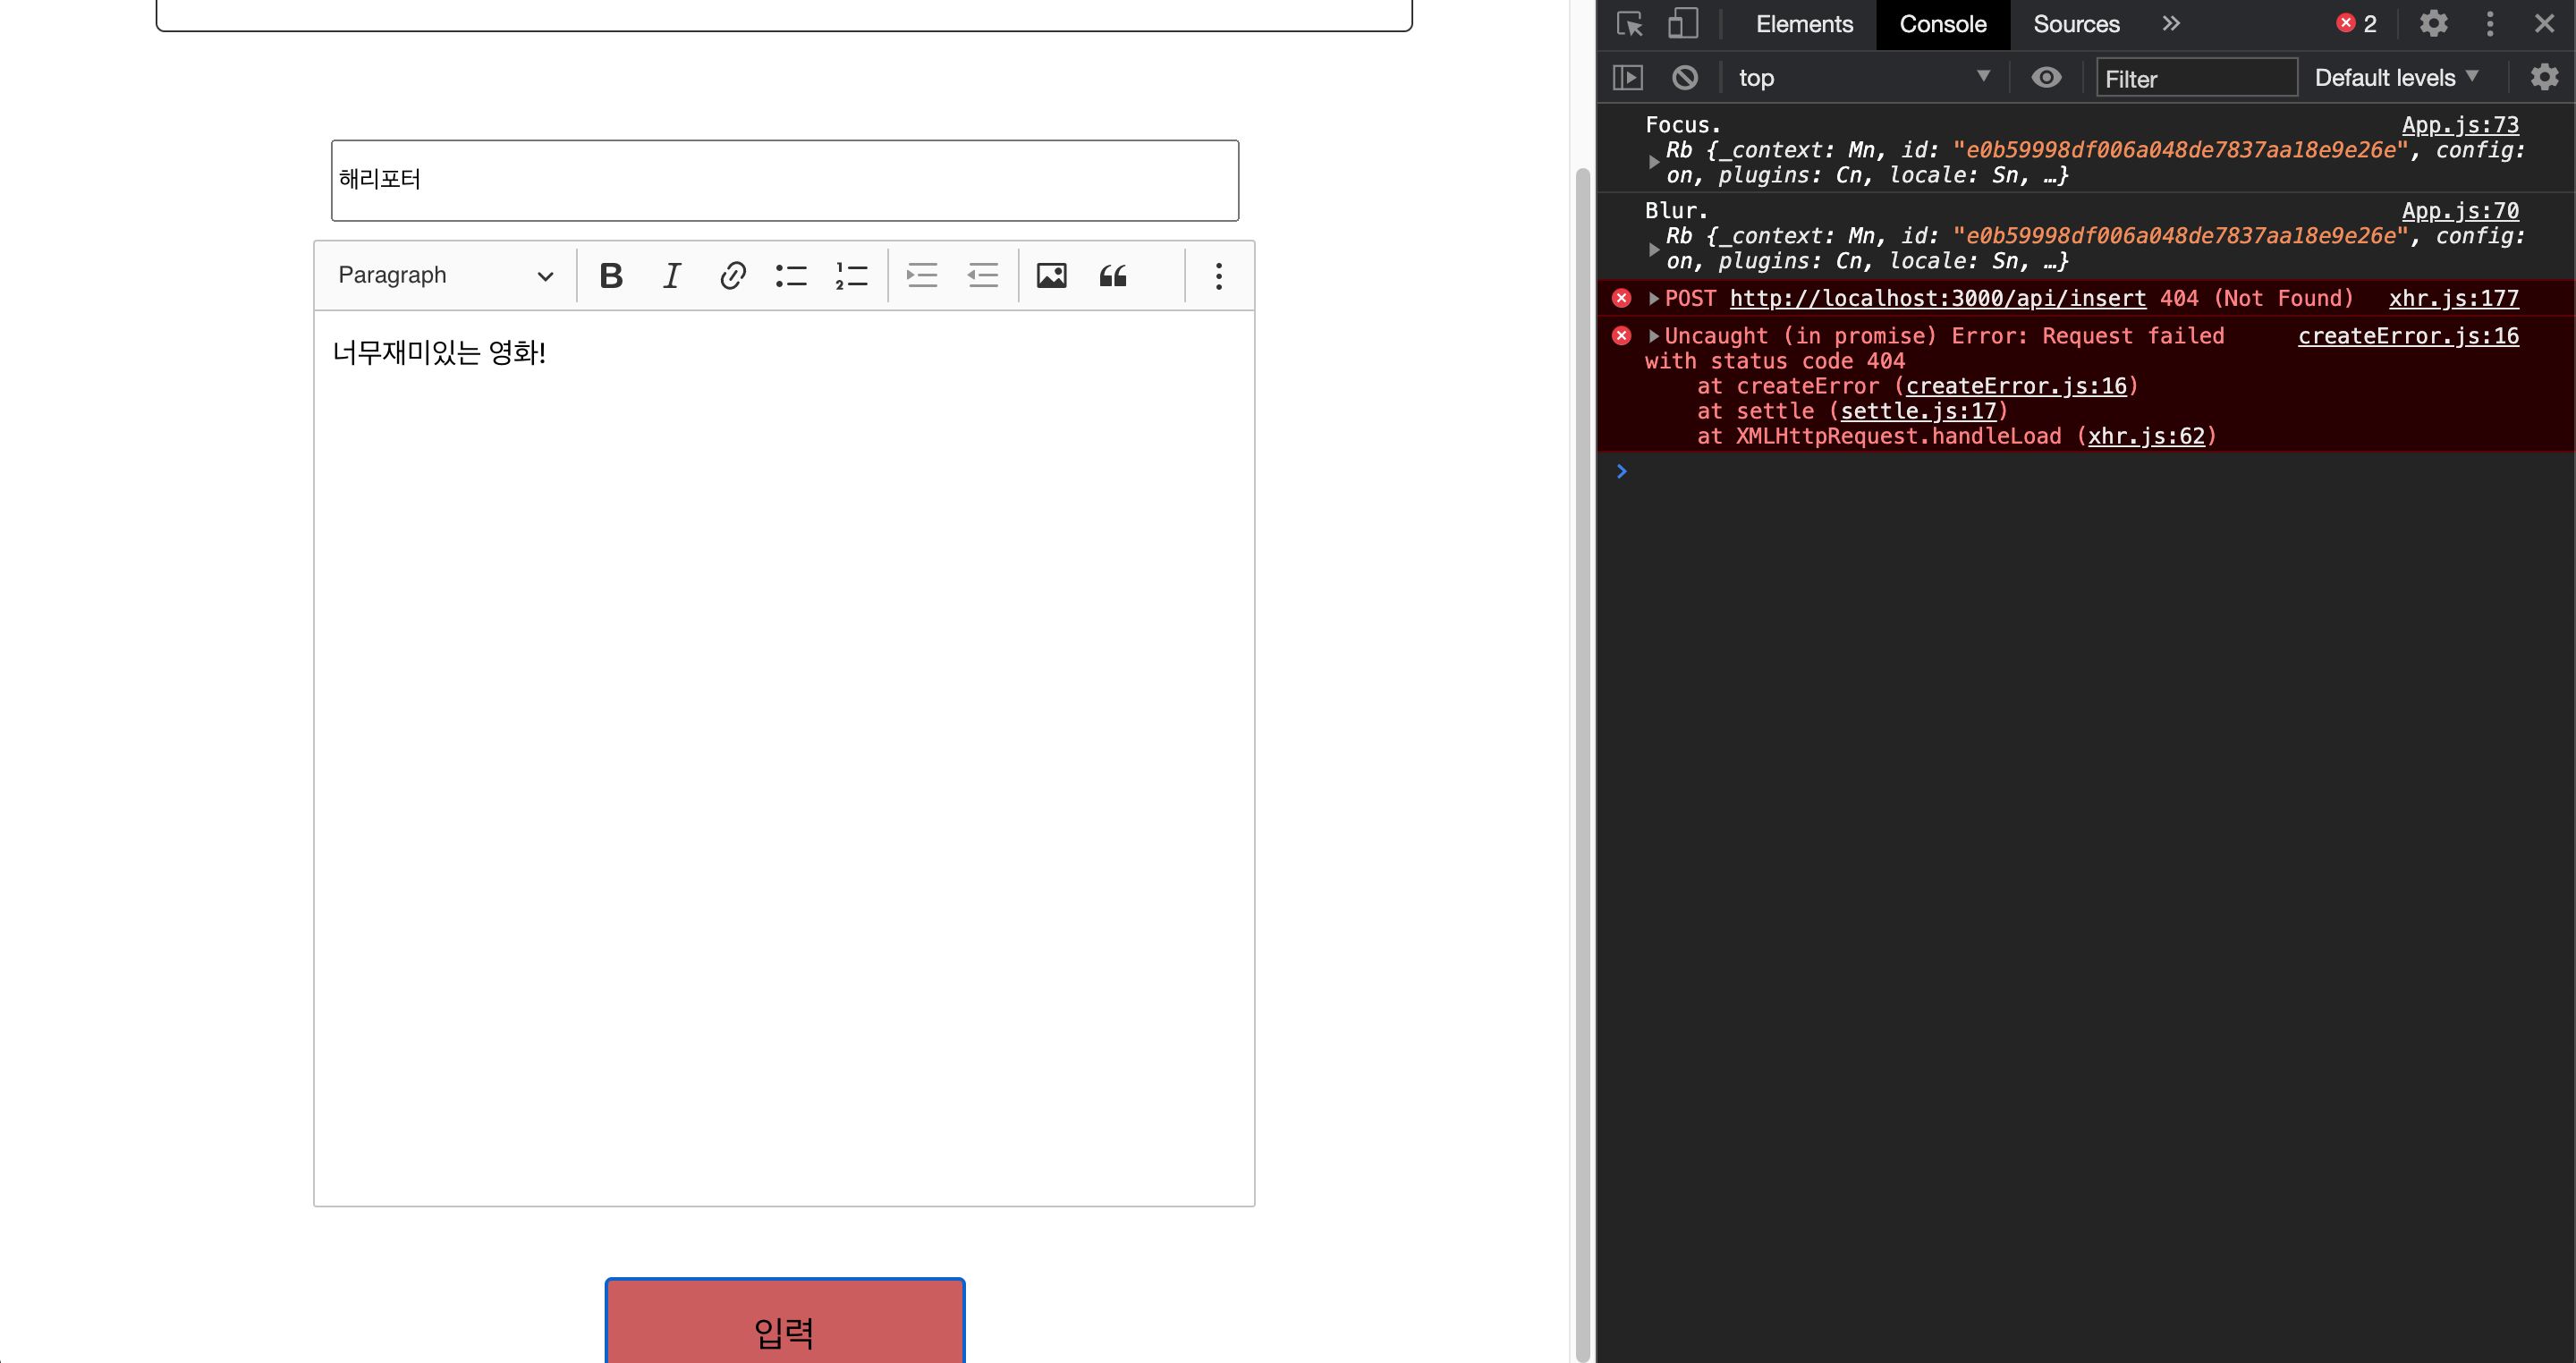The height and width of the screenshot is (1363, 2576).
Task: Toggle the block editor inspect mode
Action: (x=1631, y=24)
